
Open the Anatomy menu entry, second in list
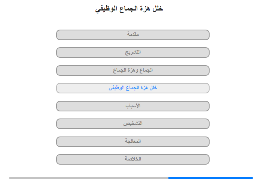point(132,52)
